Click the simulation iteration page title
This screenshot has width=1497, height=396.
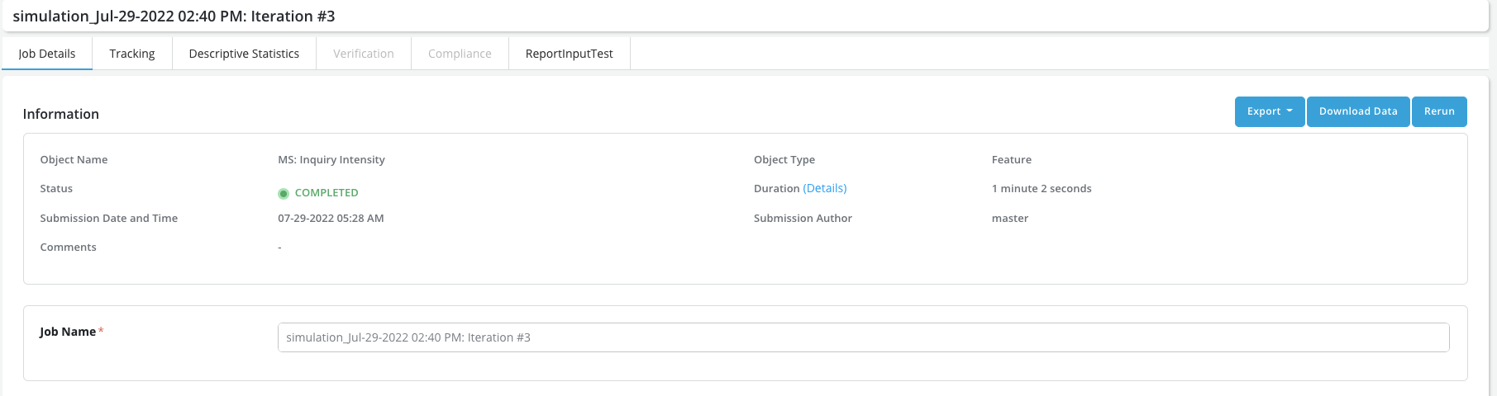tap(174, 16)
